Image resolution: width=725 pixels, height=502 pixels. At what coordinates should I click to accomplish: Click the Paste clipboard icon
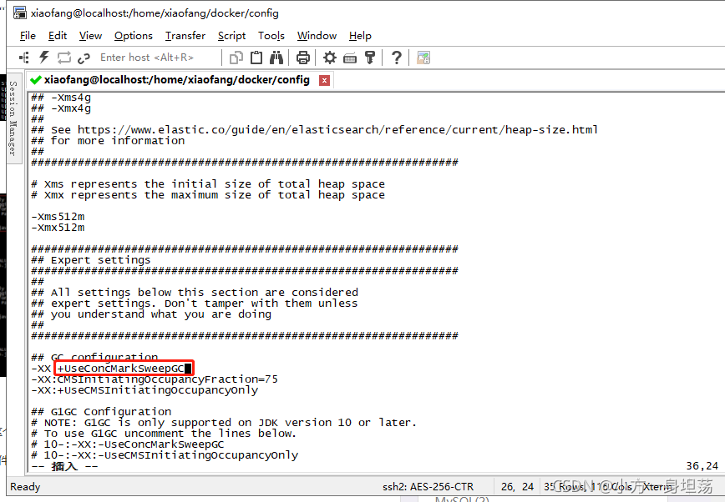[256, 58]
